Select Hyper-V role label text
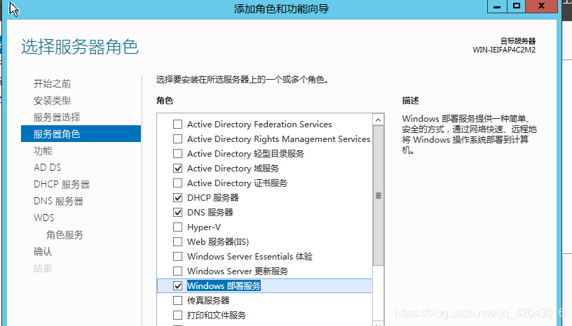Viewport: 572px width, 326px height. [x=204, y=227]
